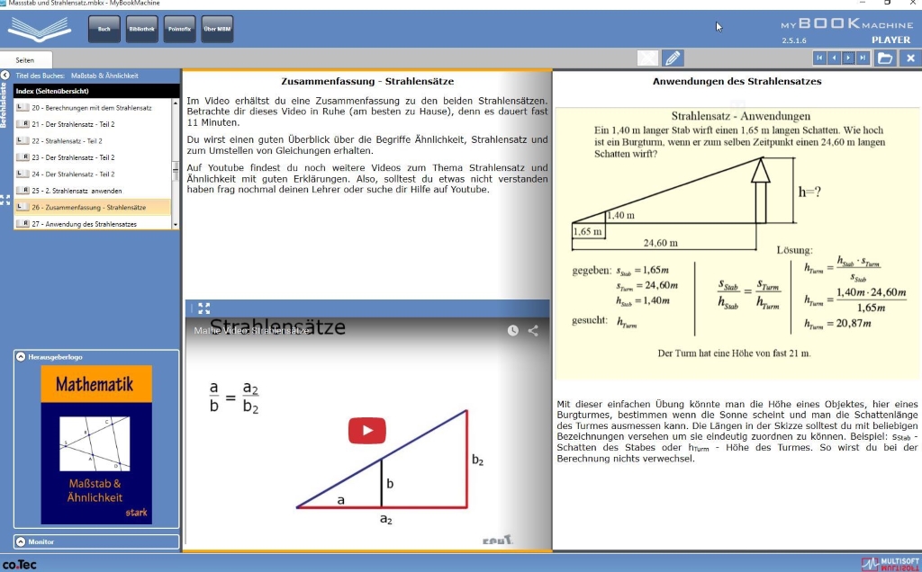Go to the previous page
This screenshot has height=572, width=922.
pyautogui.click(x=834, y=58)
